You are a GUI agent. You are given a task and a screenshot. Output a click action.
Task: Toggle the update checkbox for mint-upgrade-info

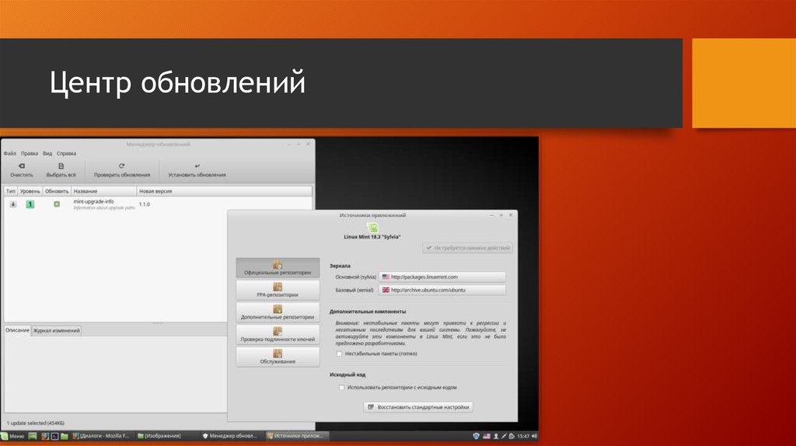tap(57, 204)
